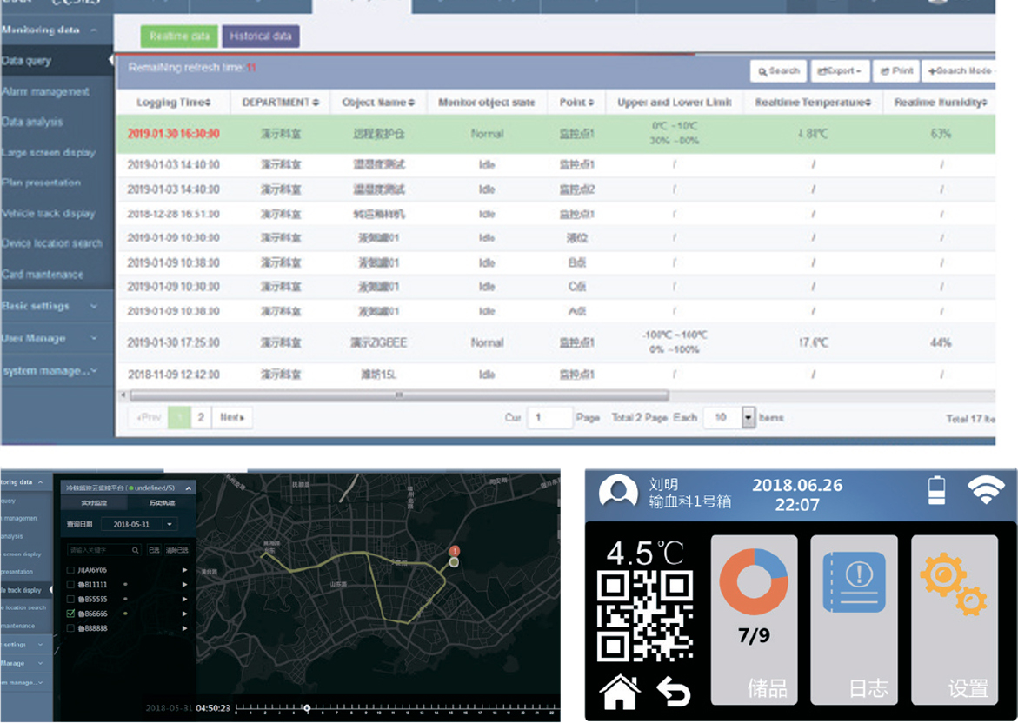
Task: Open the orange gears settings tile
Action: (x=954, y=619)
